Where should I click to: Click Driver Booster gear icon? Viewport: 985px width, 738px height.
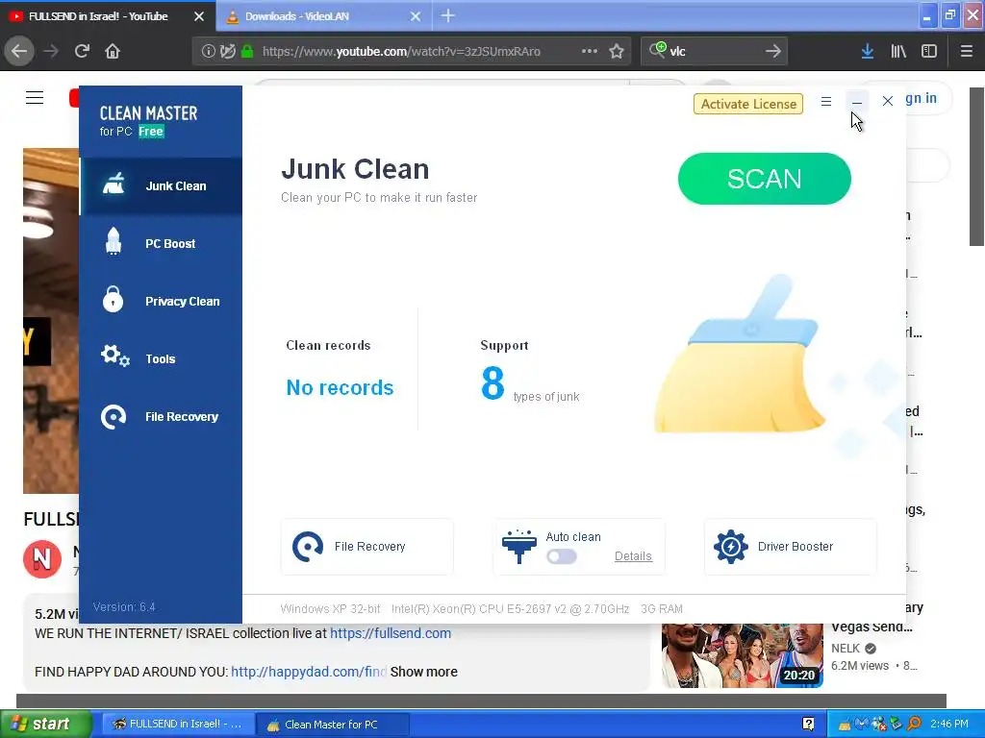coord(731,547)
